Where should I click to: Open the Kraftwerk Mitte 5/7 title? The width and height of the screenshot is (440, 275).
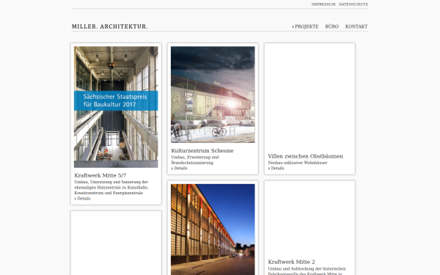100,175
